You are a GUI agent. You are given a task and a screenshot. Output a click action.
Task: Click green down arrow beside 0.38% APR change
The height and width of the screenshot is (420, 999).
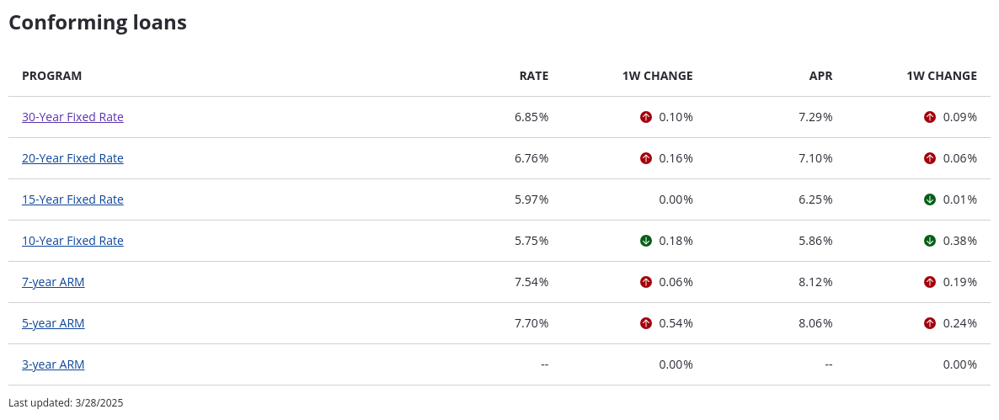(930, 241)
